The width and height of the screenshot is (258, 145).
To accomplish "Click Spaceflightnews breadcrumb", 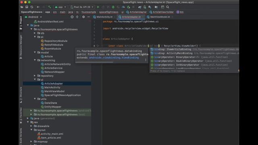I will coord(31,12).
